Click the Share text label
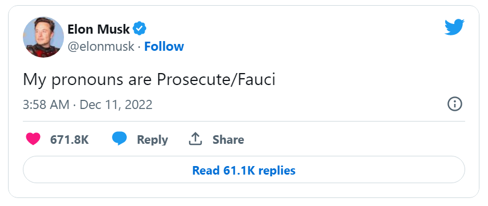This screenshot has height=206, width=488. (x=228, y=139)
